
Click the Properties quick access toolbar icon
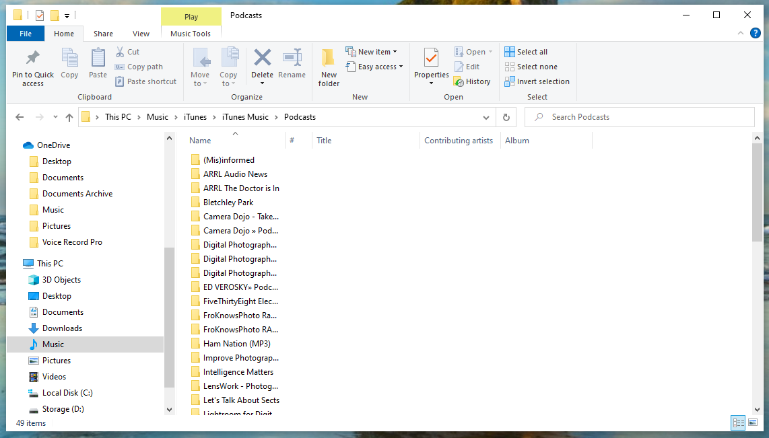tap(40, 15)
